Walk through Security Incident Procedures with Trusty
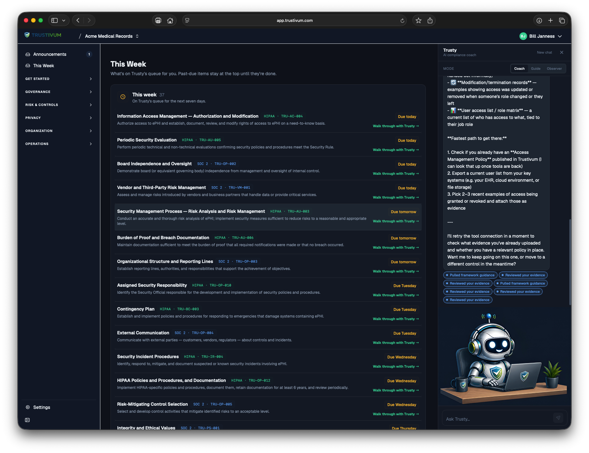The height and width of the screenshot is (453, 589). tap(396, 367)
